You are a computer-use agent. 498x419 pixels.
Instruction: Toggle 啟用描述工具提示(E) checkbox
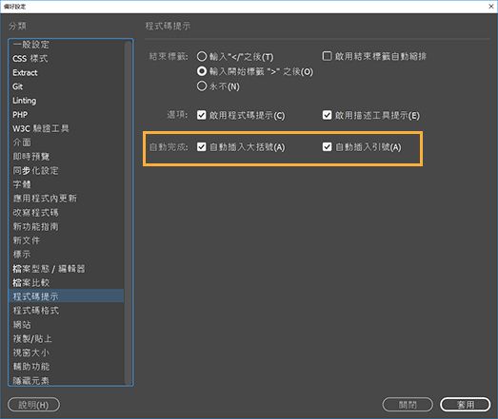point(327,115)
